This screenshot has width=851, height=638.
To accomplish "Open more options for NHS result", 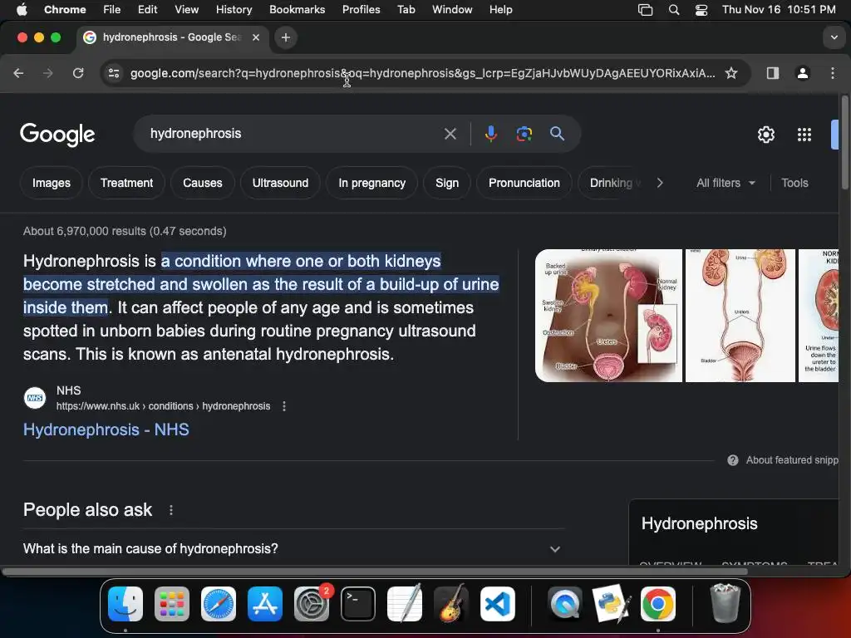I will 284,406.
